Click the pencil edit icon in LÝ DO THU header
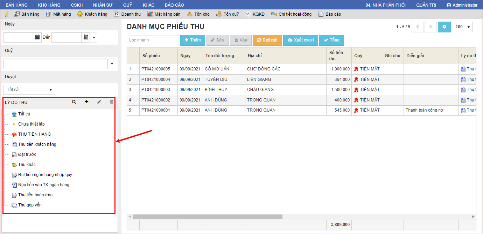This screenshot has width=483, height=234. (x=99, y=102)
